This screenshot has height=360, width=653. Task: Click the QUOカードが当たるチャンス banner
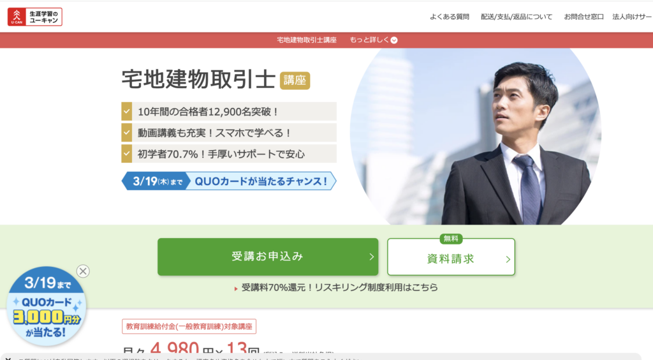pos(229,181)
